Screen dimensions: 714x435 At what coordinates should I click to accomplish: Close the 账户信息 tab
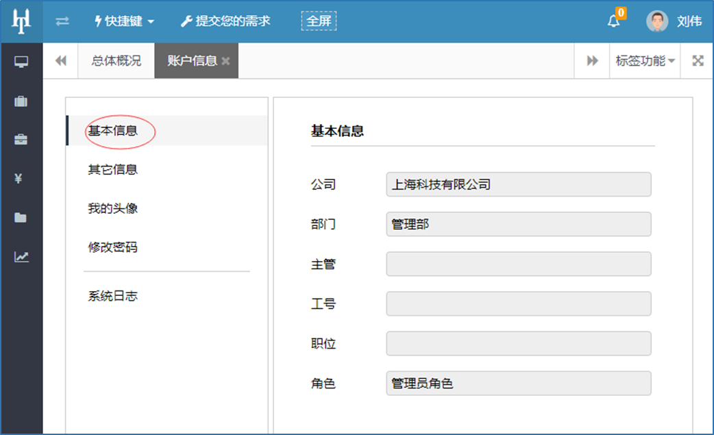pos(225,61)
